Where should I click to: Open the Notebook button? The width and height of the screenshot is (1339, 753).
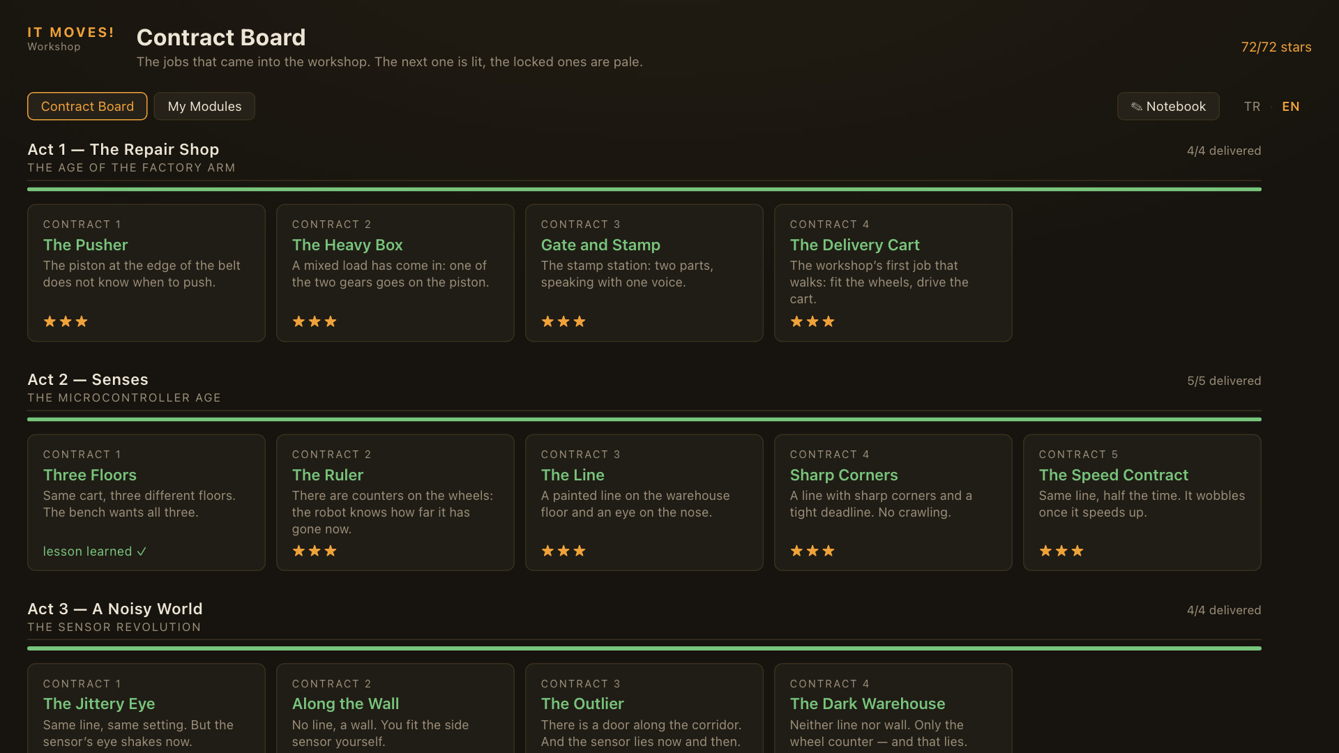1168,106
